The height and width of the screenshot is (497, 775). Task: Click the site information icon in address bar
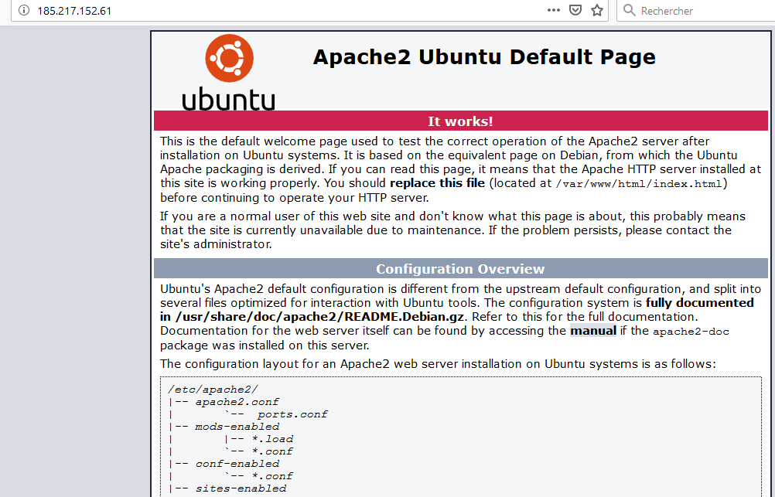24,10
